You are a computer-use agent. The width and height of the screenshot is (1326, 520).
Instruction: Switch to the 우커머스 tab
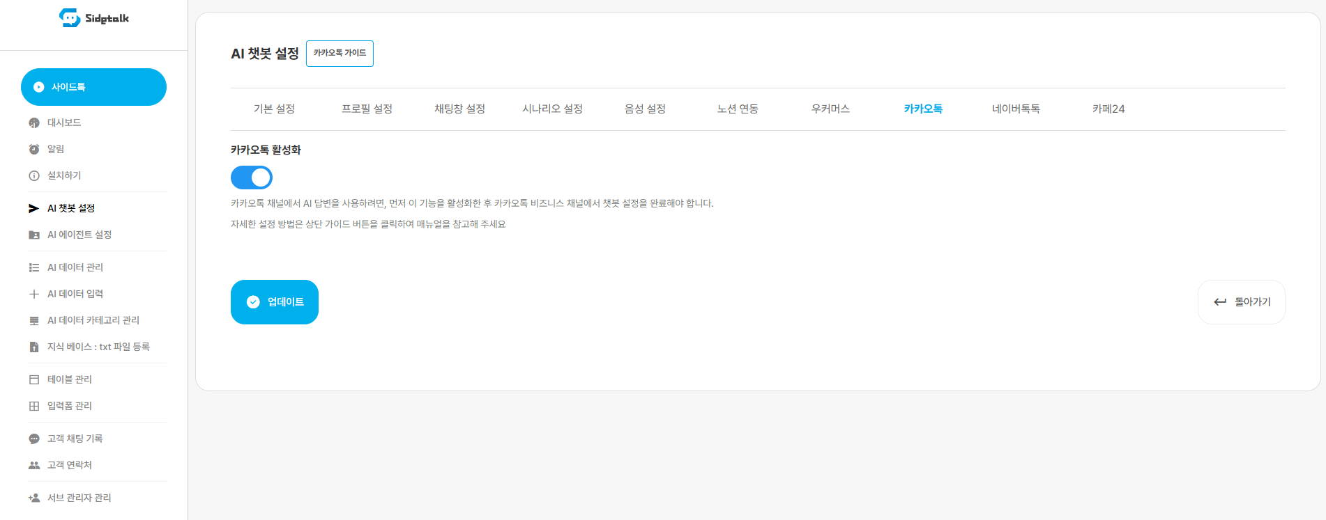tap(830, 109)
